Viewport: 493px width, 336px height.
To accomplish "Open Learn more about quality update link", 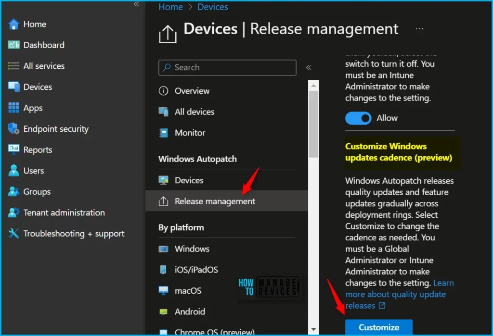I will click(x=399, y=294).
